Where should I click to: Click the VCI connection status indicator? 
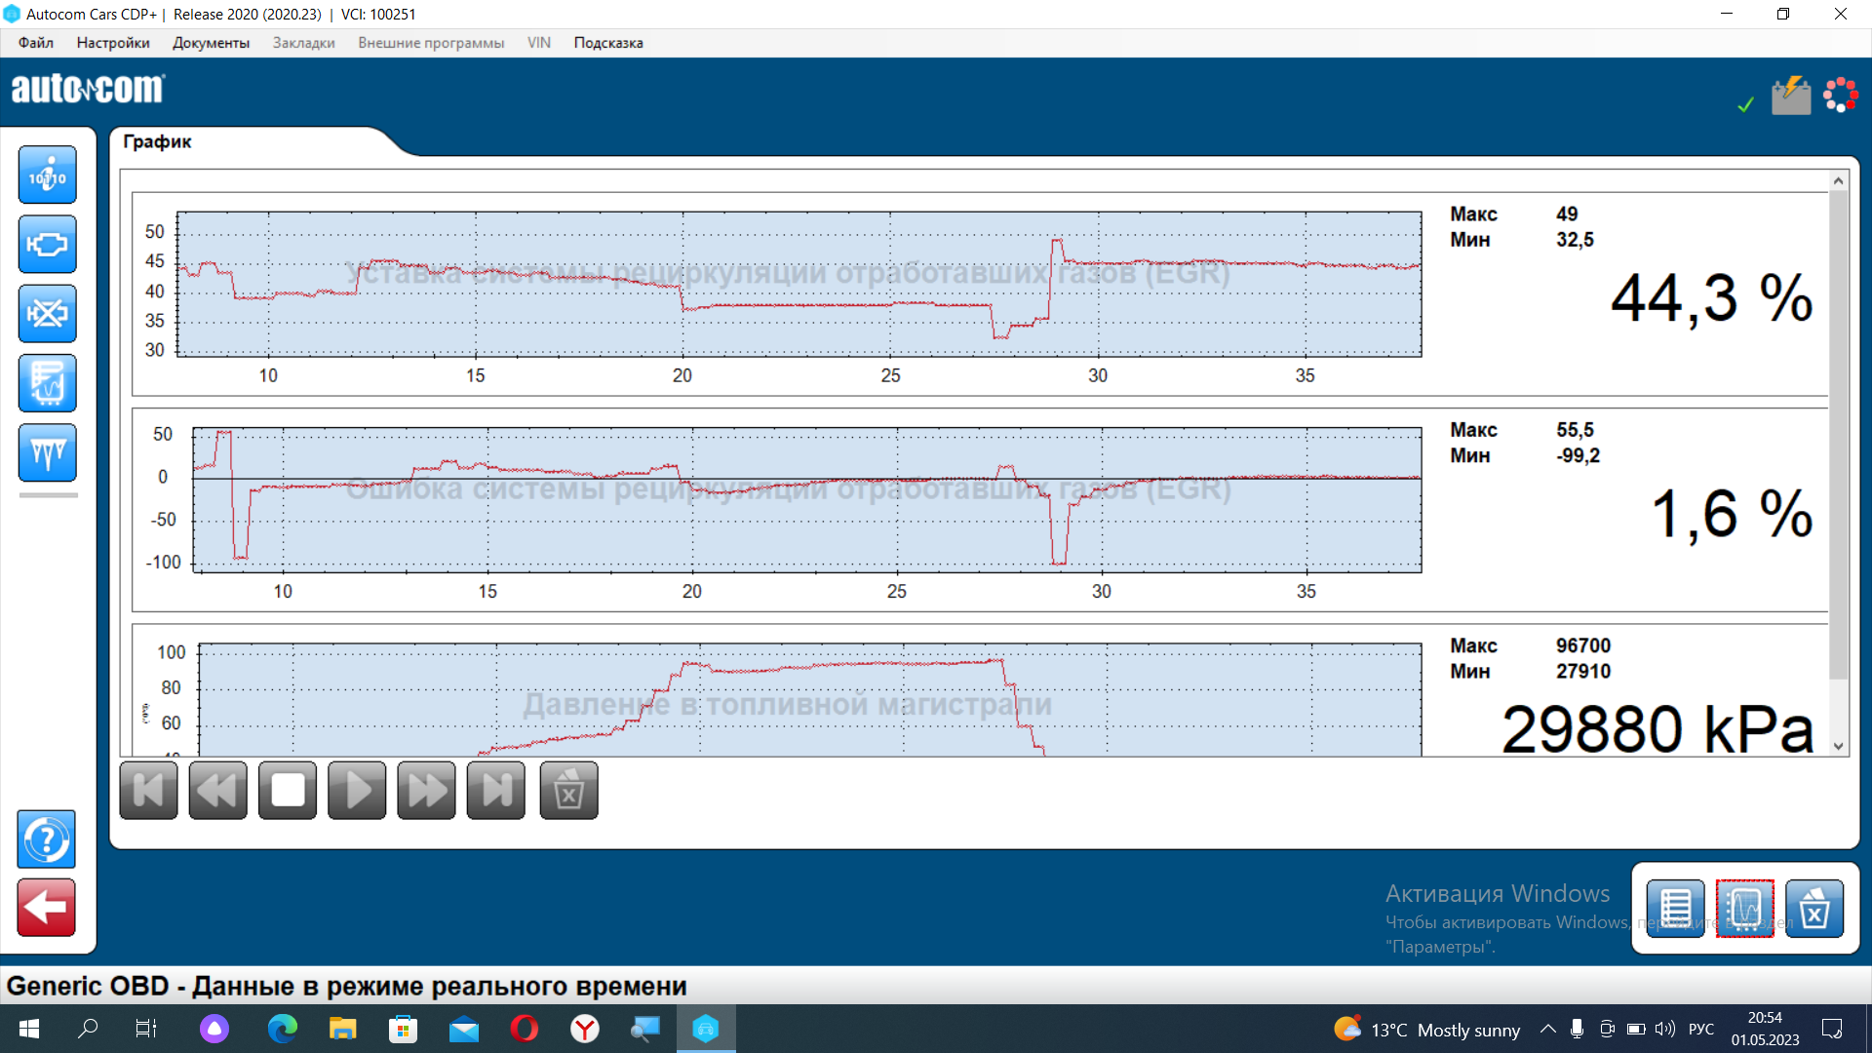click(x=1841, y=95)
